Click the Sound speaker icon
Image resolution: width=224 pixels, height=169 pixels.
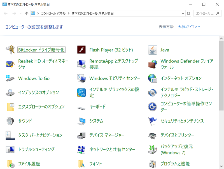coord(10,121)
